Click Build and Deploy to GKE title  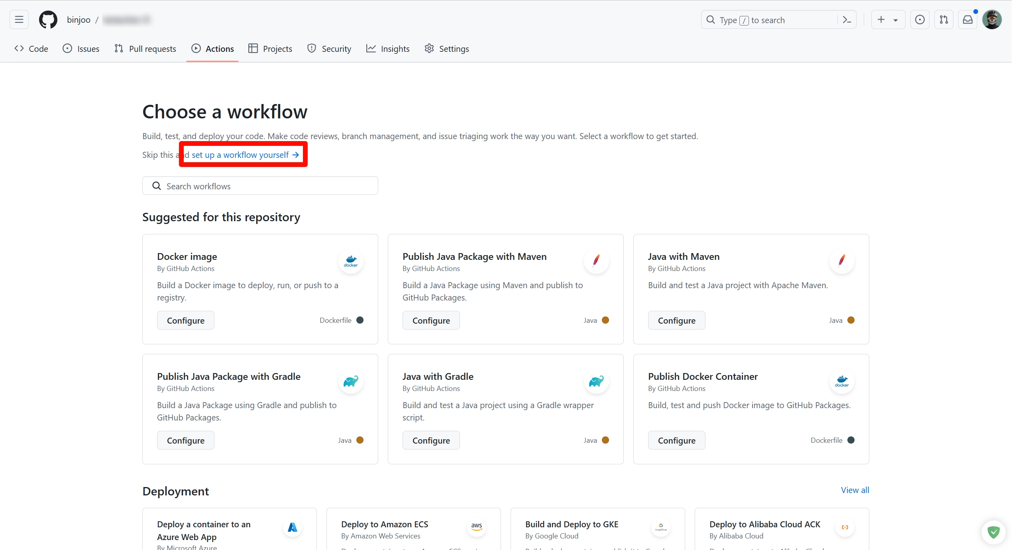click(x=572, y=524)
